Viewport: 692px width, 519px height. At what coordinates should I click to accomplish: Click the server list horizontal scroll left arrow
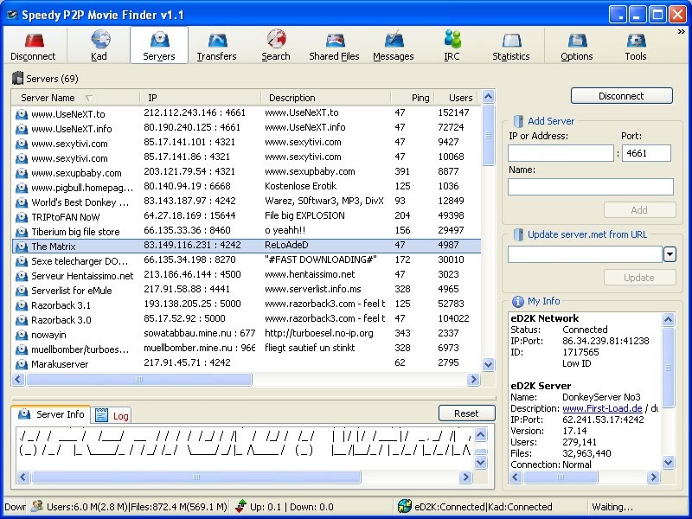(x=18, y=379)
